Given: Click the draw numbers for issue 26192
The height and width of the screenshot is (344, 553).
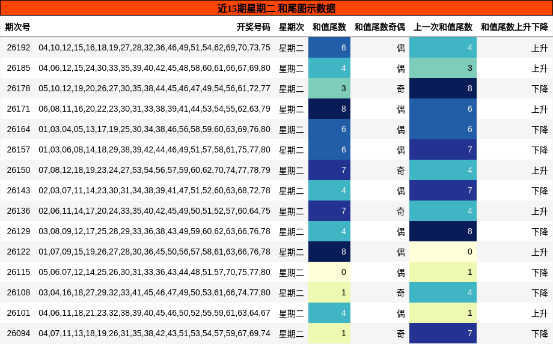Looking at the screenshot, I should [154, 47].
